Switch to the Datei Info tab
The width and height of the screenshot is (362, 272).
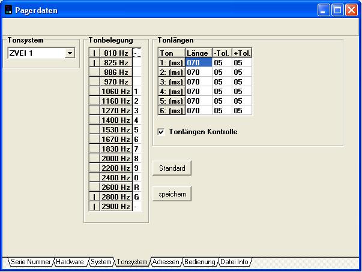point(235,262)
